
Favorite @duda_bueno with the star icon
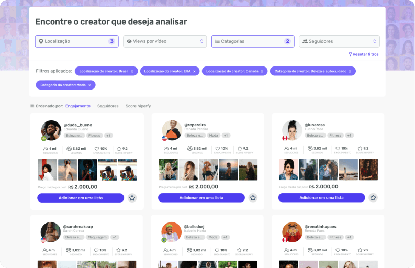click(132, 198)
